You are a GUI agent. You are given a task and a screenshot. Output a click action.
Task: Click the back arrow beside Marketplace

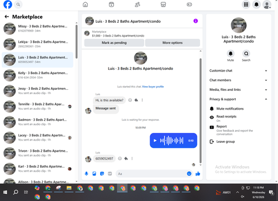7,17
